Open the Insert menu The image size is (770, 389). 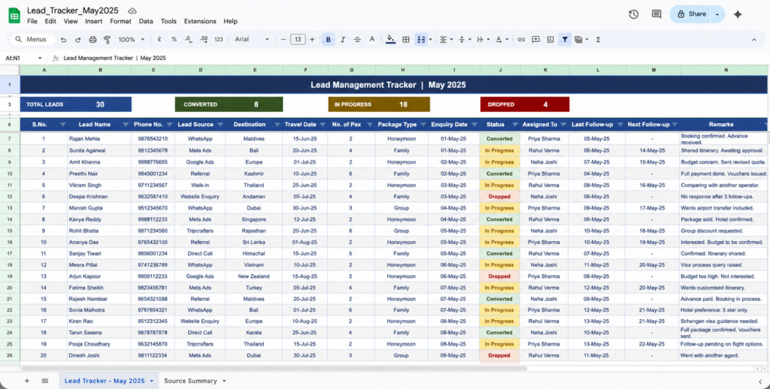click(94, 22)
